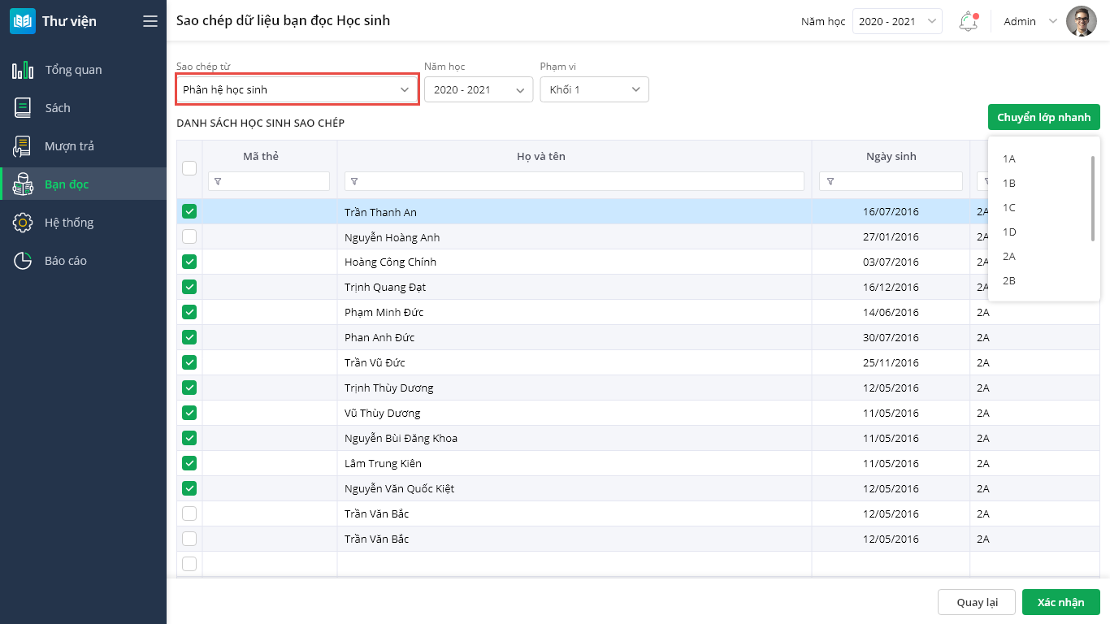Click the class list scrollbar

click(x=1093, y=199)
